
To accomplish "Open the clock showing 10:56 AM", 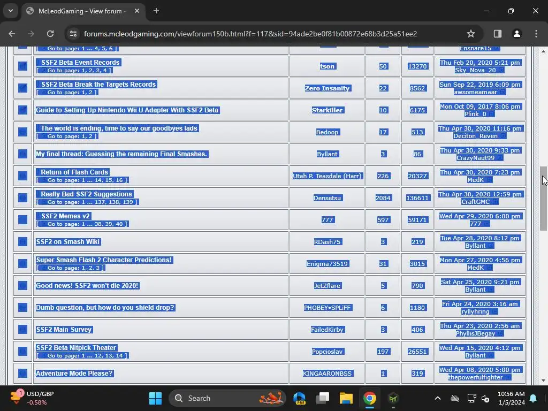I will click(511, 398).
